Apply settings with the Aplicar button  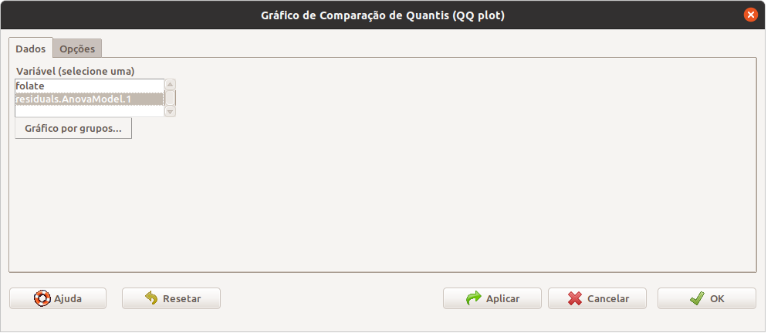click(x=492, y=298)
